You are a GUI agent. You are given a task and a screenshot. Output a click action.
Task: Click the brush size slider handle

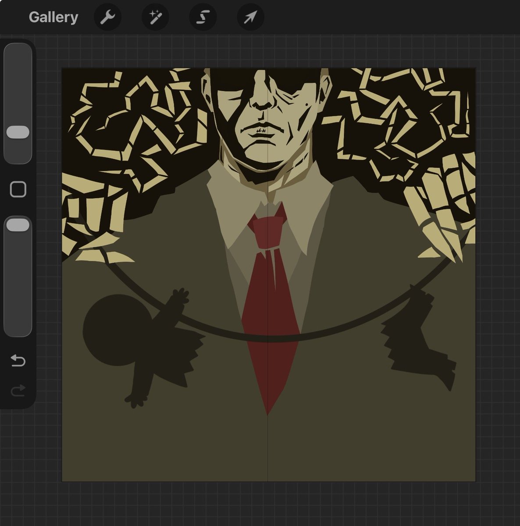[18, 132]
